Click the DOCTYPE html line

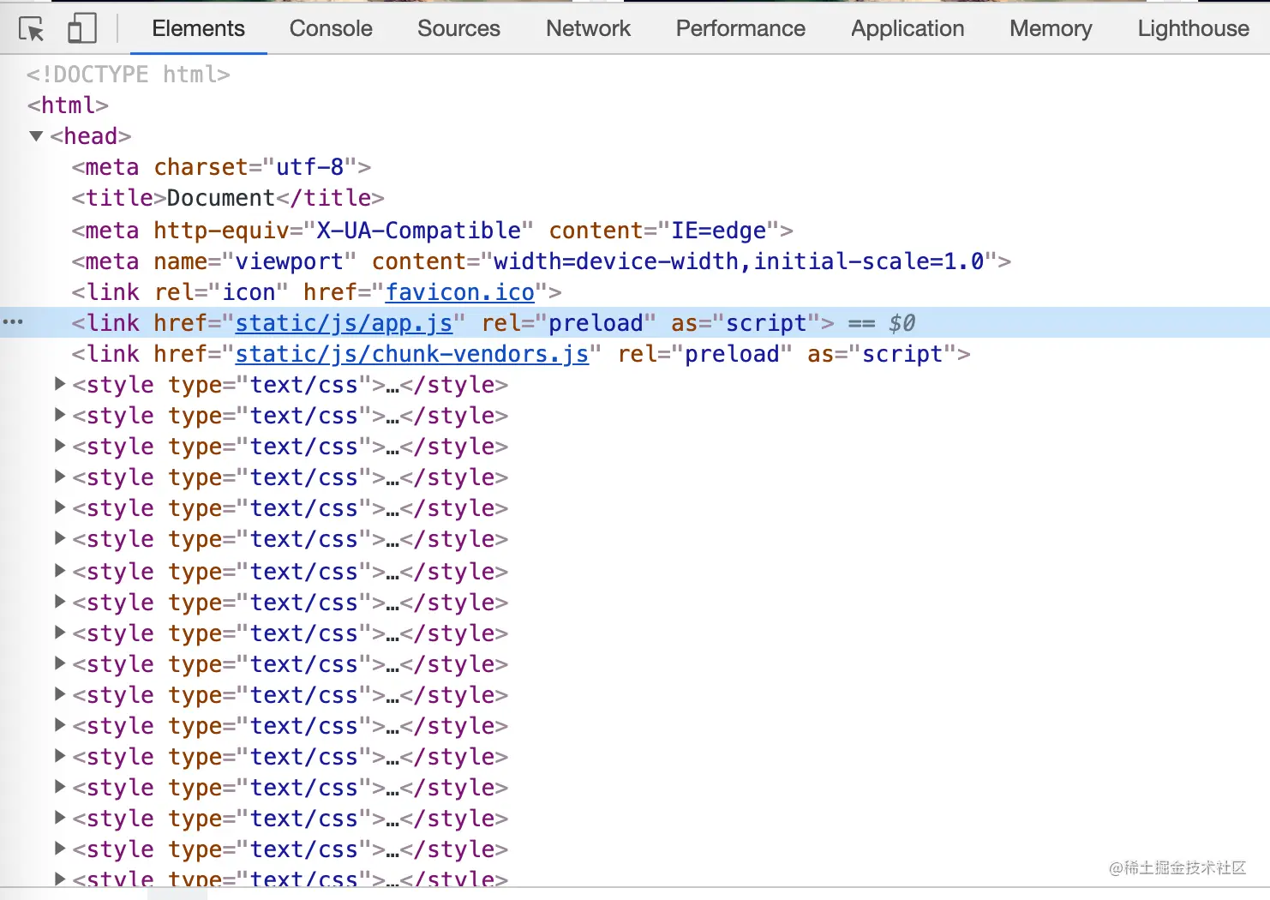(x=129, y=75)
